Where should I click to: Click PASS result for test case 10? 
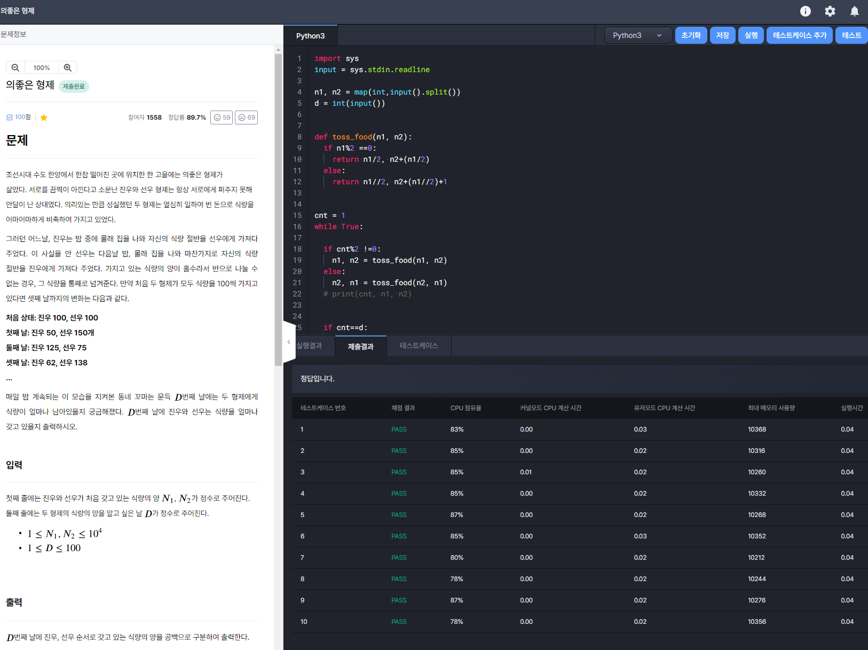399,622
